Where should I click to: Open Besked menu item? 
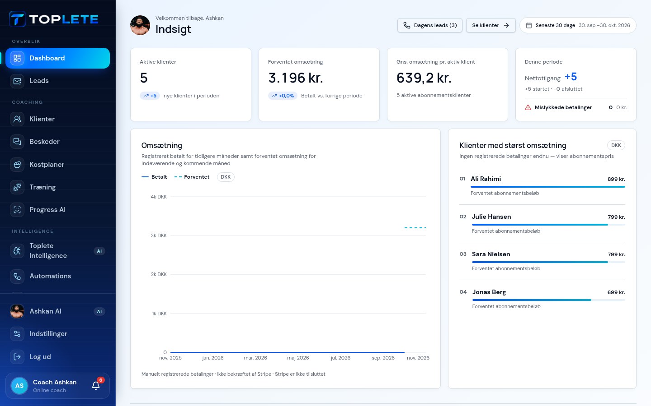58,142
